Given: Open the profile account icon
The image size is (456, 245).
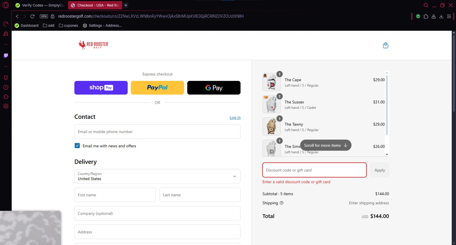Looking at the screenshot, I should [x=434, y=16].
